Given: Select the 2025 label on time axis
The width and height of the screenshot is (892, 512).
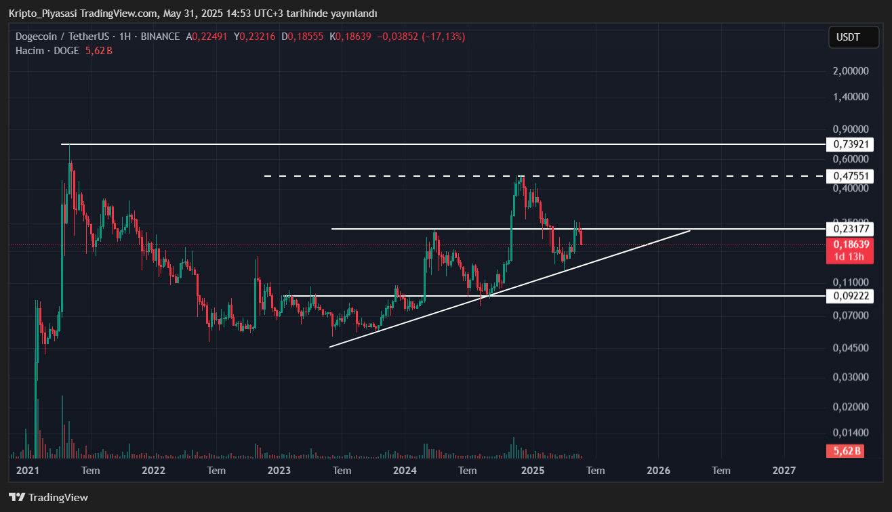Looking at the screenshot, I should (532, 470).
